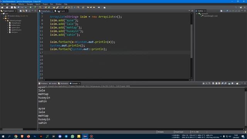Open WhatsApp from the taskbar
This screenshot has width=247, height=139.
[73, 136]
